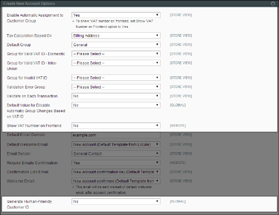Screen dimensions: 279x215
Task: Open the Require Emails Confirmation dropdown
Action: click(x=116, y=163)
